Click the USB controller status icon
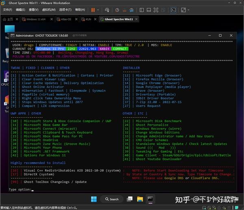This screenshot has width=244, height=210. tap(229, 208)
